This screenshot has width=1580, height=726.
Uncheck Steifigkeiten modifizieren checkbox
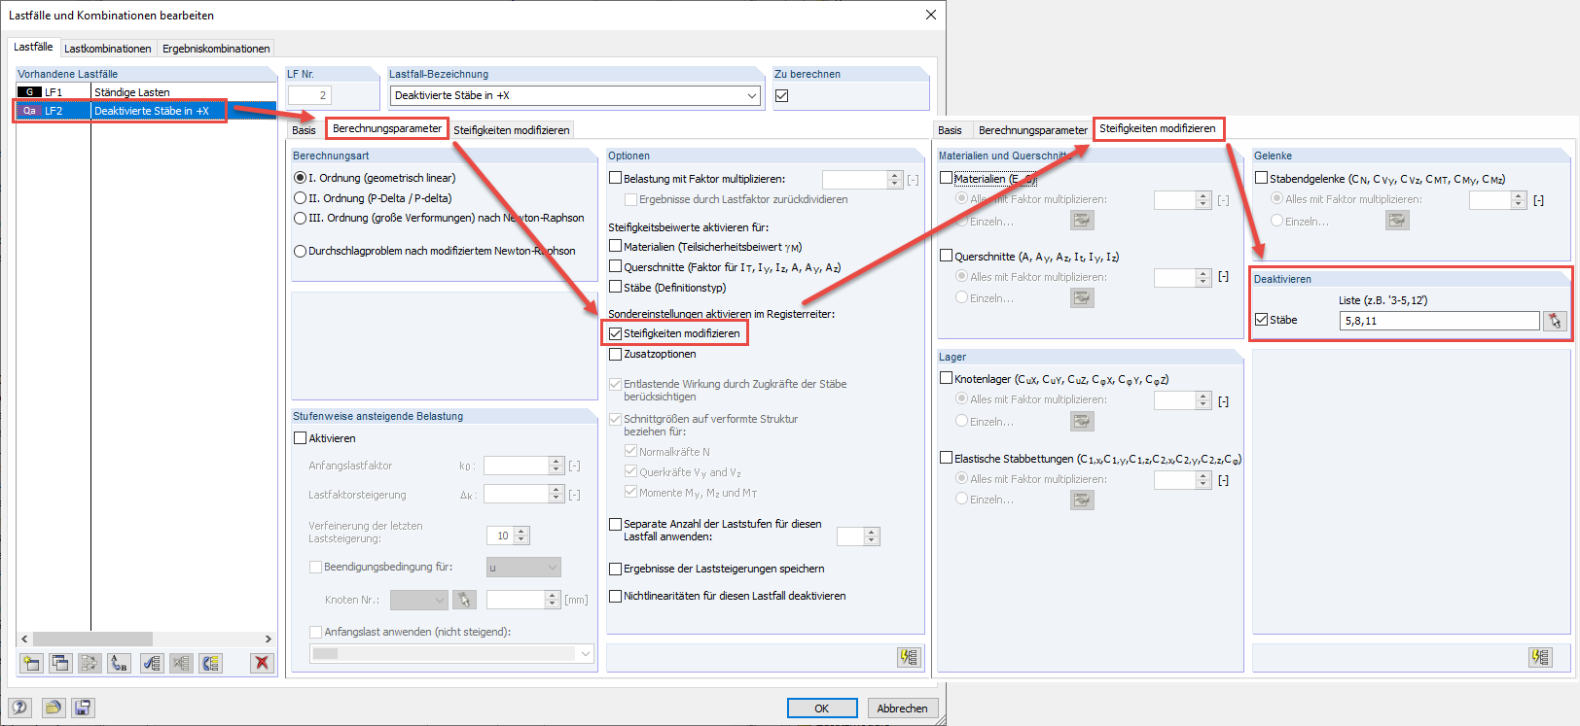pos(615,333)
